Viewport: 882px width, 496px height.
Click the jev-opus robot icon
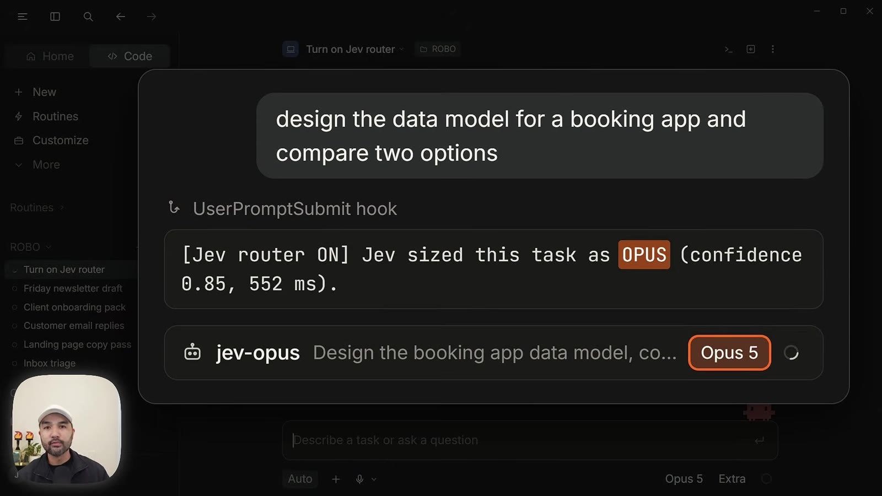(192, 352)
